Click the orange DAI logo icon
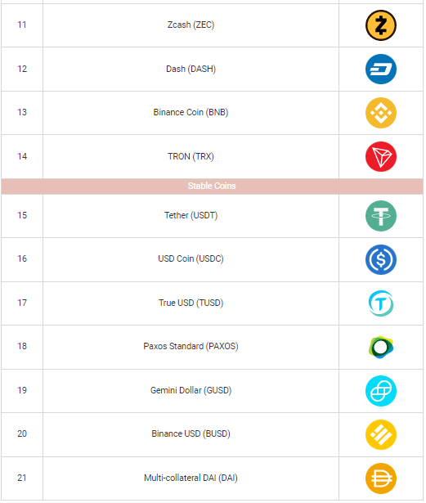 [x=381, y=478]
